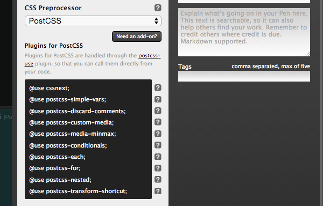This screenshot has width=323, height=206.
Task: Click help icon beside @use cssnext
Action: point(158,88)
